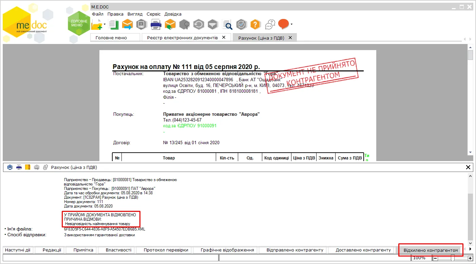Open dropdown arrow beside create-document folder icon
The height and width of the screenshot is (264, 476).
tap(105, 24)
